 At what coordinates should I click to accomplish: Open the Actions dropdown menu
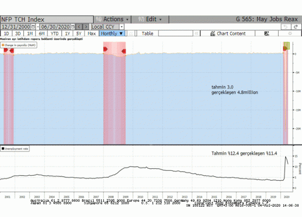pos(112,19)
